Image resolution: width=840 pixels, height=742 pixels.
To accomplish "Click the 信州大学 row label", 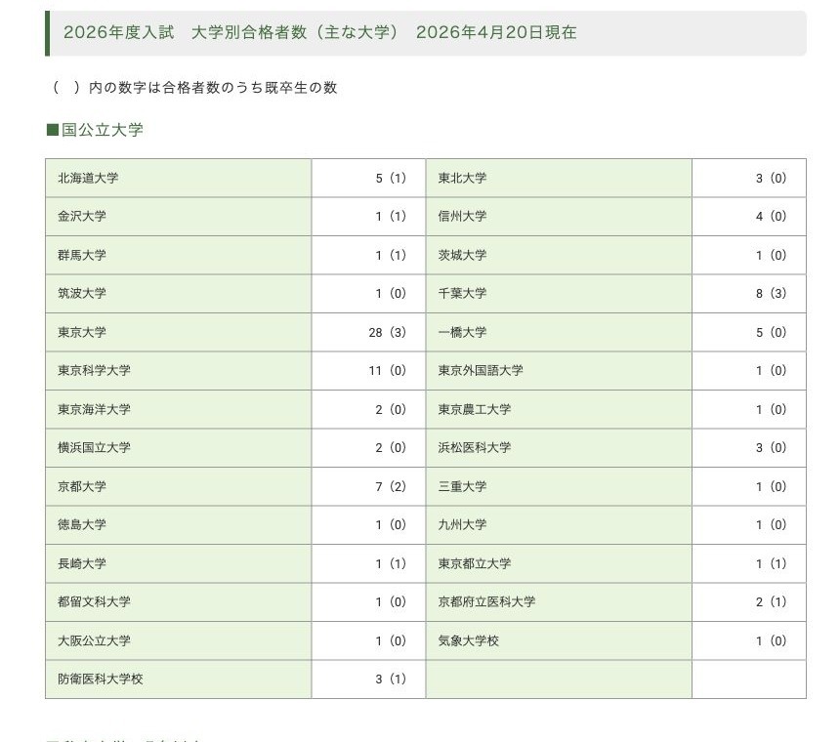I will pyautogui.click(x=462, y=217).
